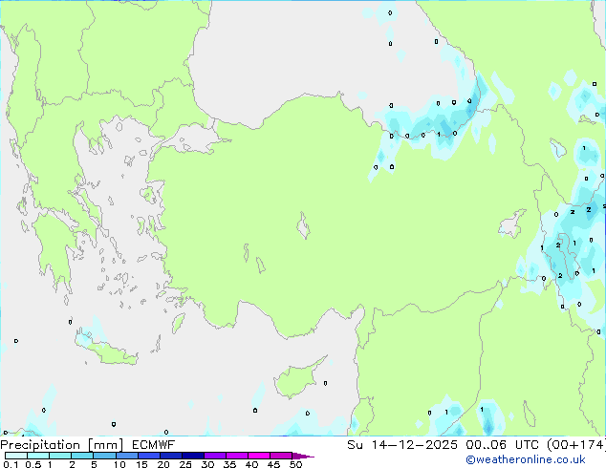Select the 1 mm legend color swatch
This screenshot has height=468, width=606.
pos(60,456)
